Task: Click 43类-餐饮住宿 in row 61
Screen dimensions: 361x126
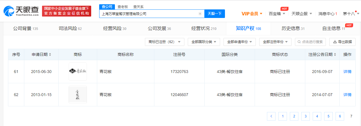Action: point(230,72)
